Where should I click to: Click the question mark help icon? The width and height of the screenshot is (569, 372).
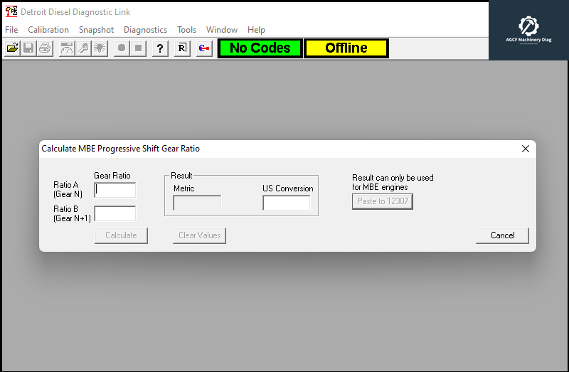tap(160, 48)
